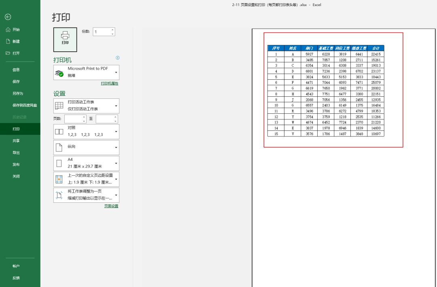Click the open folder icon beside 打开
437x287 pixels.
click(x=8, y=53)
